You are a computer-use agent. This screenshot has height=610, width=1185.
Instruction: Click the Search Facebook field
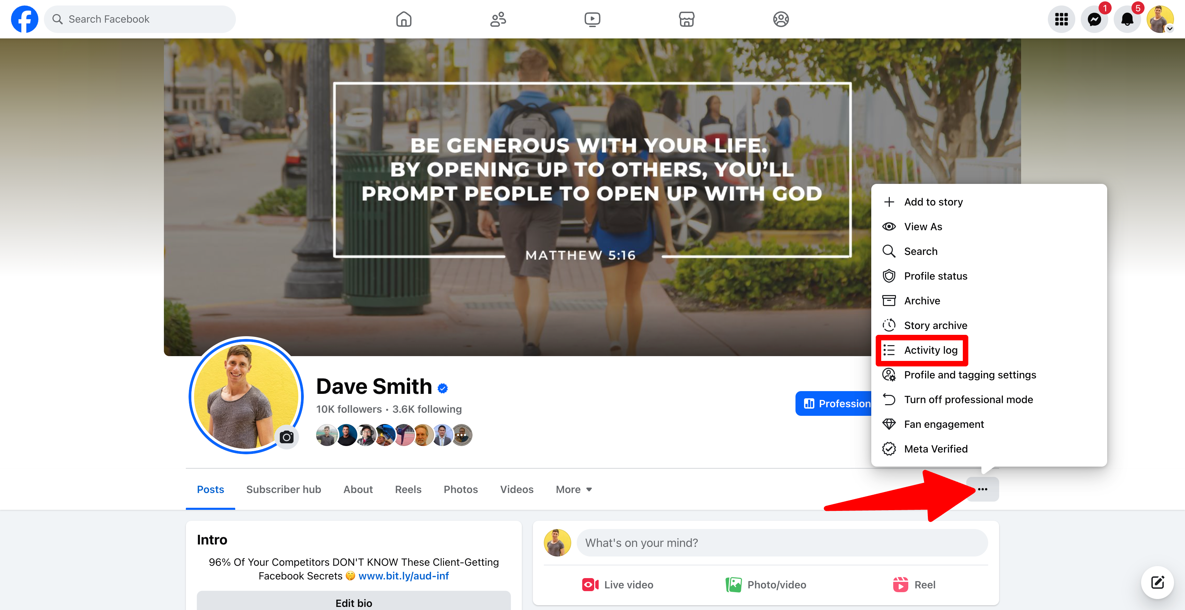click(x=140, y=19)
